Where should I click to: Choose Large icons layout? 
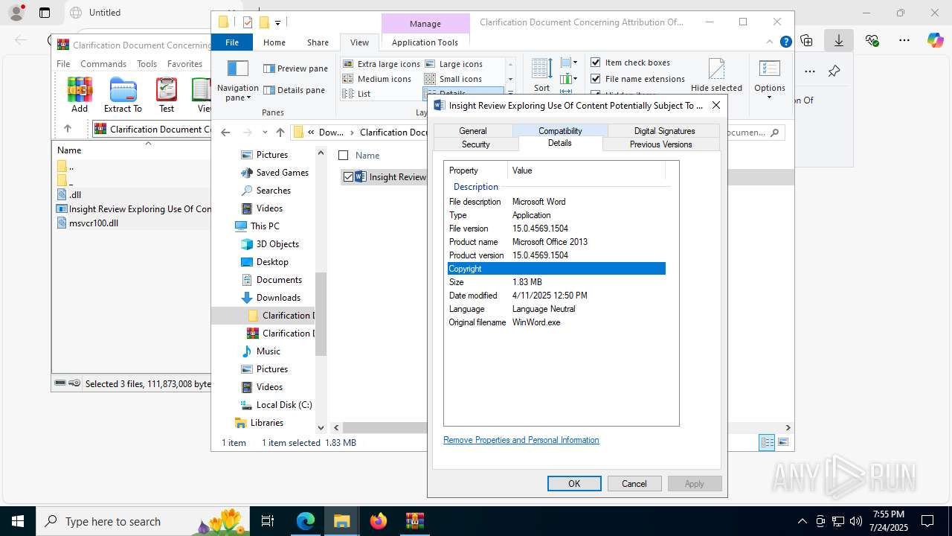point(453,64)
